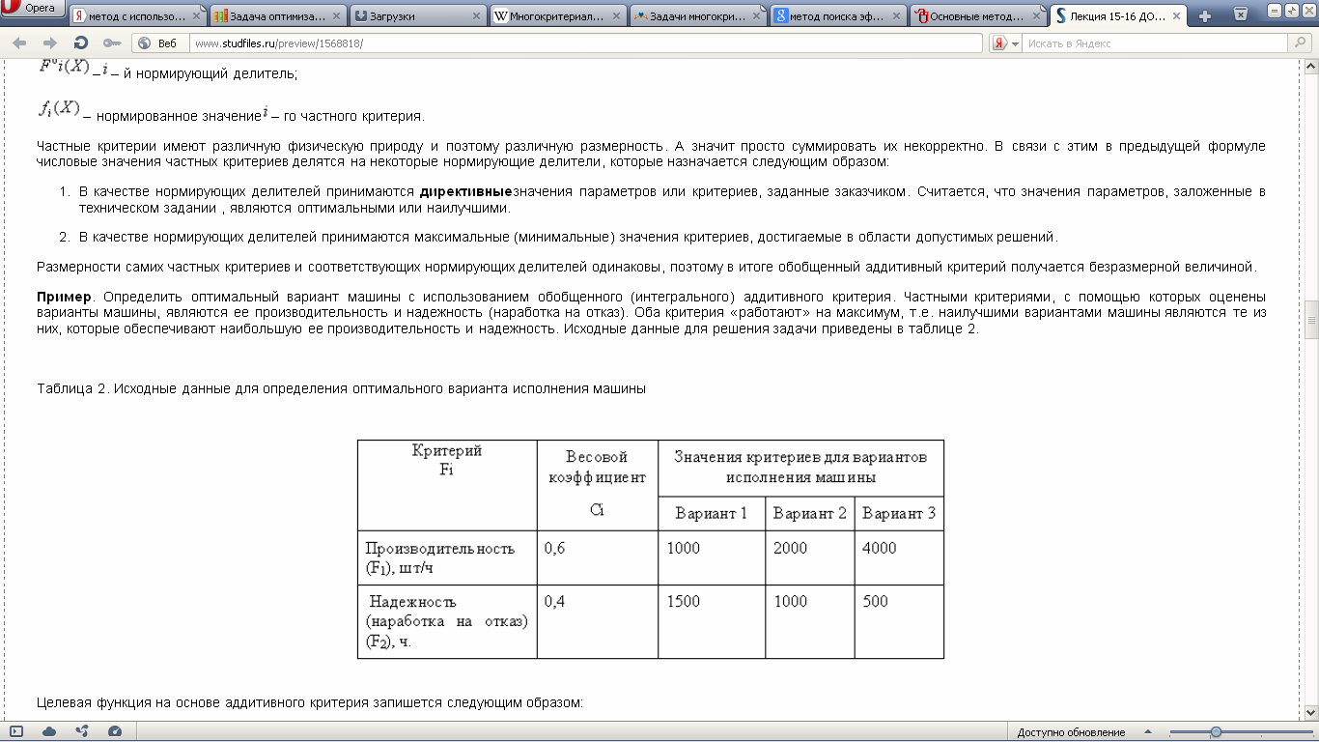
Task: Open Opera Unite share icon
Action: coord(82,731)
